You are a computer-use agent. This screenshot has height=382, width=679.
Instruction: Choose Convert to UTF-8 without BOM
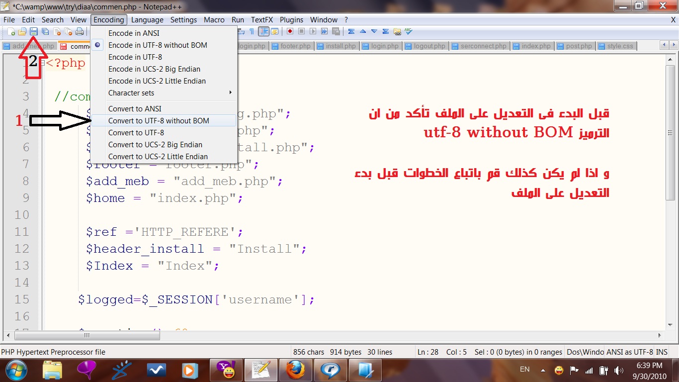tap(159, 121)
